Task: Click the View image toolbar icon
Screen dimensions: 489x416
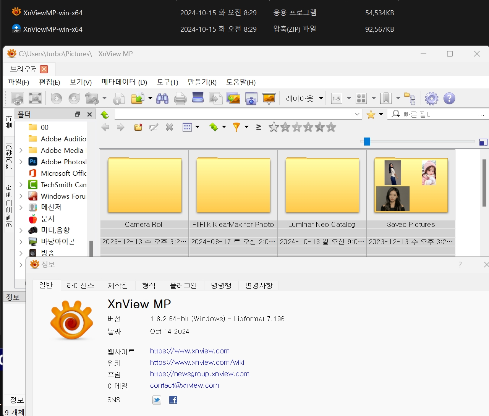Action: [18, 99]
